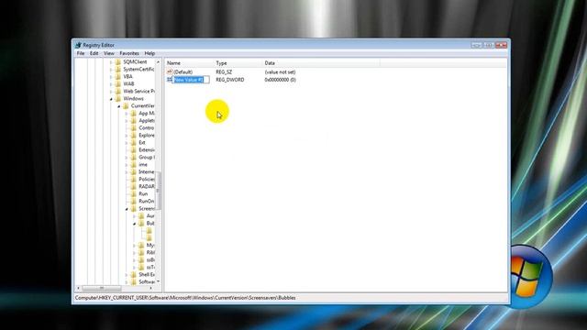Click the (Default) string value icon
This screenshot has width=587, height=330.
[x=170, y=71]
